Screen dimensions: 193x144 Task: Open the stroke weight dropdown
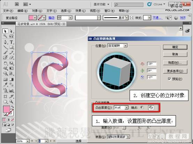click(70, 18)
